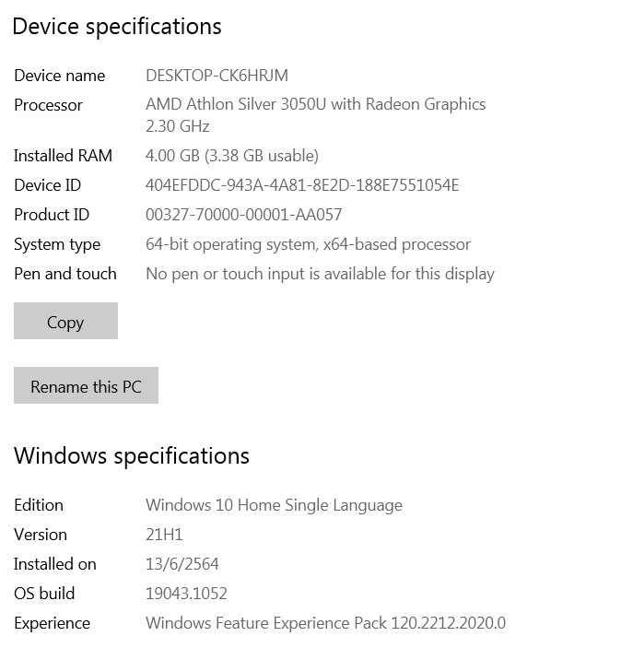Click the Installed on date 13/6/2564
The image size is (633, 648).
[x=182, y=564]
